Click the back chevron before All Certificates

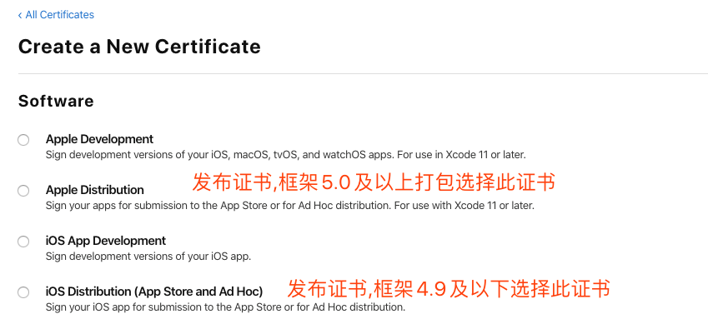click(20, 15)
